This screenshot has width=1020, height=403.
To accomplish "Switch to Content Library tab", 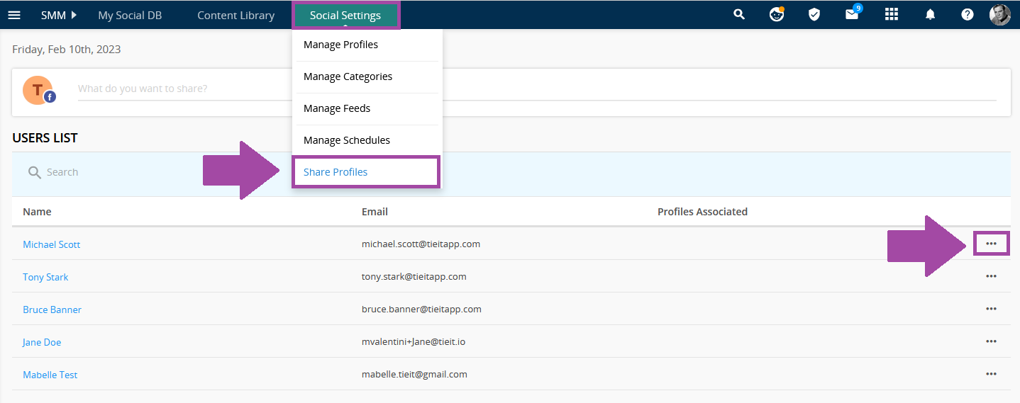I will [x=235, y=15].
